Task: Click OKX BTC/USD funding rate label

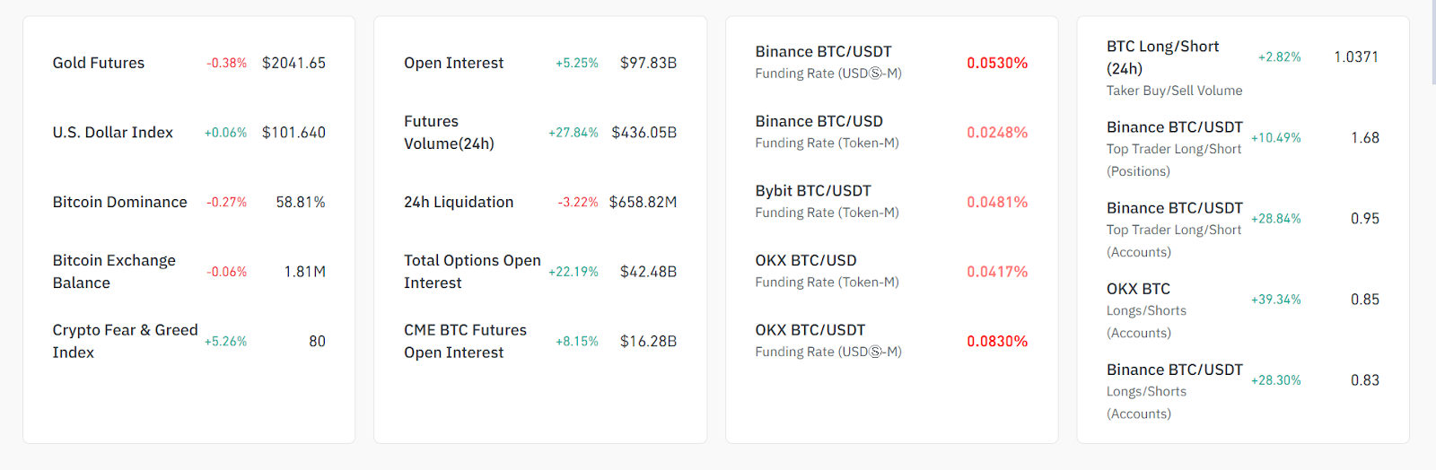Action: pyautogui.click(x=806, y=261)
